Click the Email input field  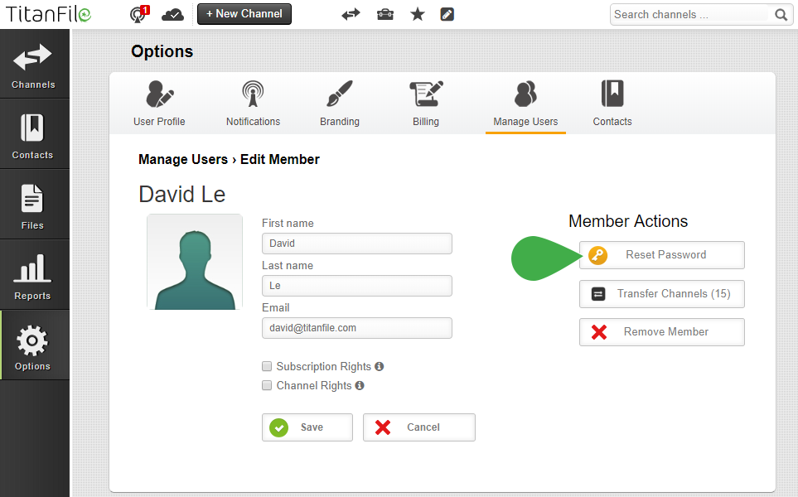click(356, 328)
